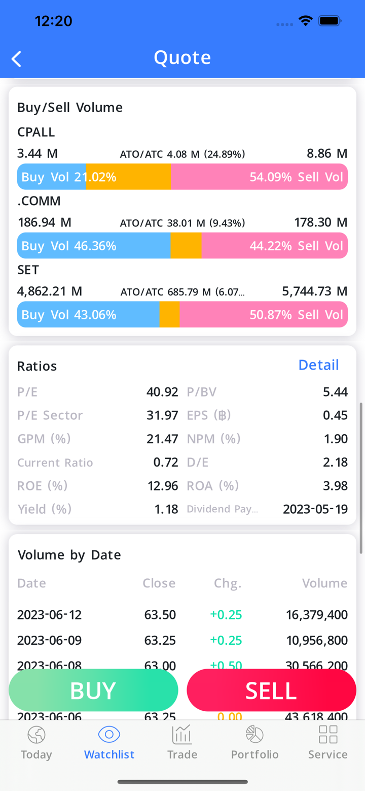Tap the CPALL Sell Vol pink bar segment
This screenshot has width=365, height=791.
click(259, 177)
